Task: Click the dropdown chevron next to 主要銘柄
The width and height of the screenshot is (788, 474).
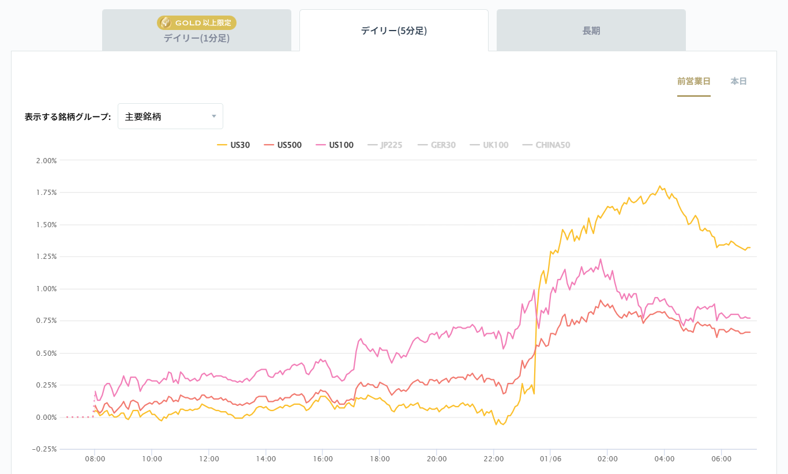Action: (213, 116)
